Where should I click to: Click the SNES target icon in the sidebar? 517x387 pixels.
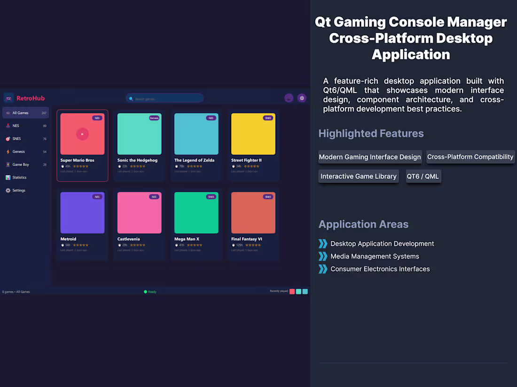coord(8,138)
